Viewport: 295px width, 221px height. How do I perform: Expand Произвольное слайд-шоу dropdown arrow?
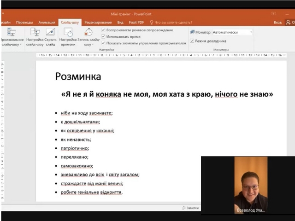(x=20, y=45)
